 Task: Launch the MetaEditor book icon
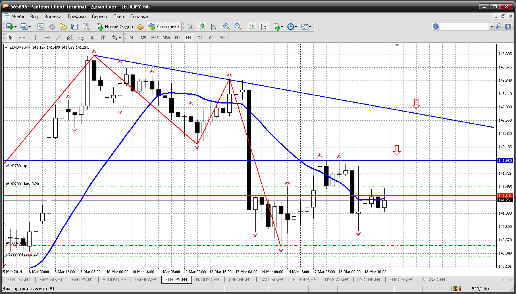(140, 27)
